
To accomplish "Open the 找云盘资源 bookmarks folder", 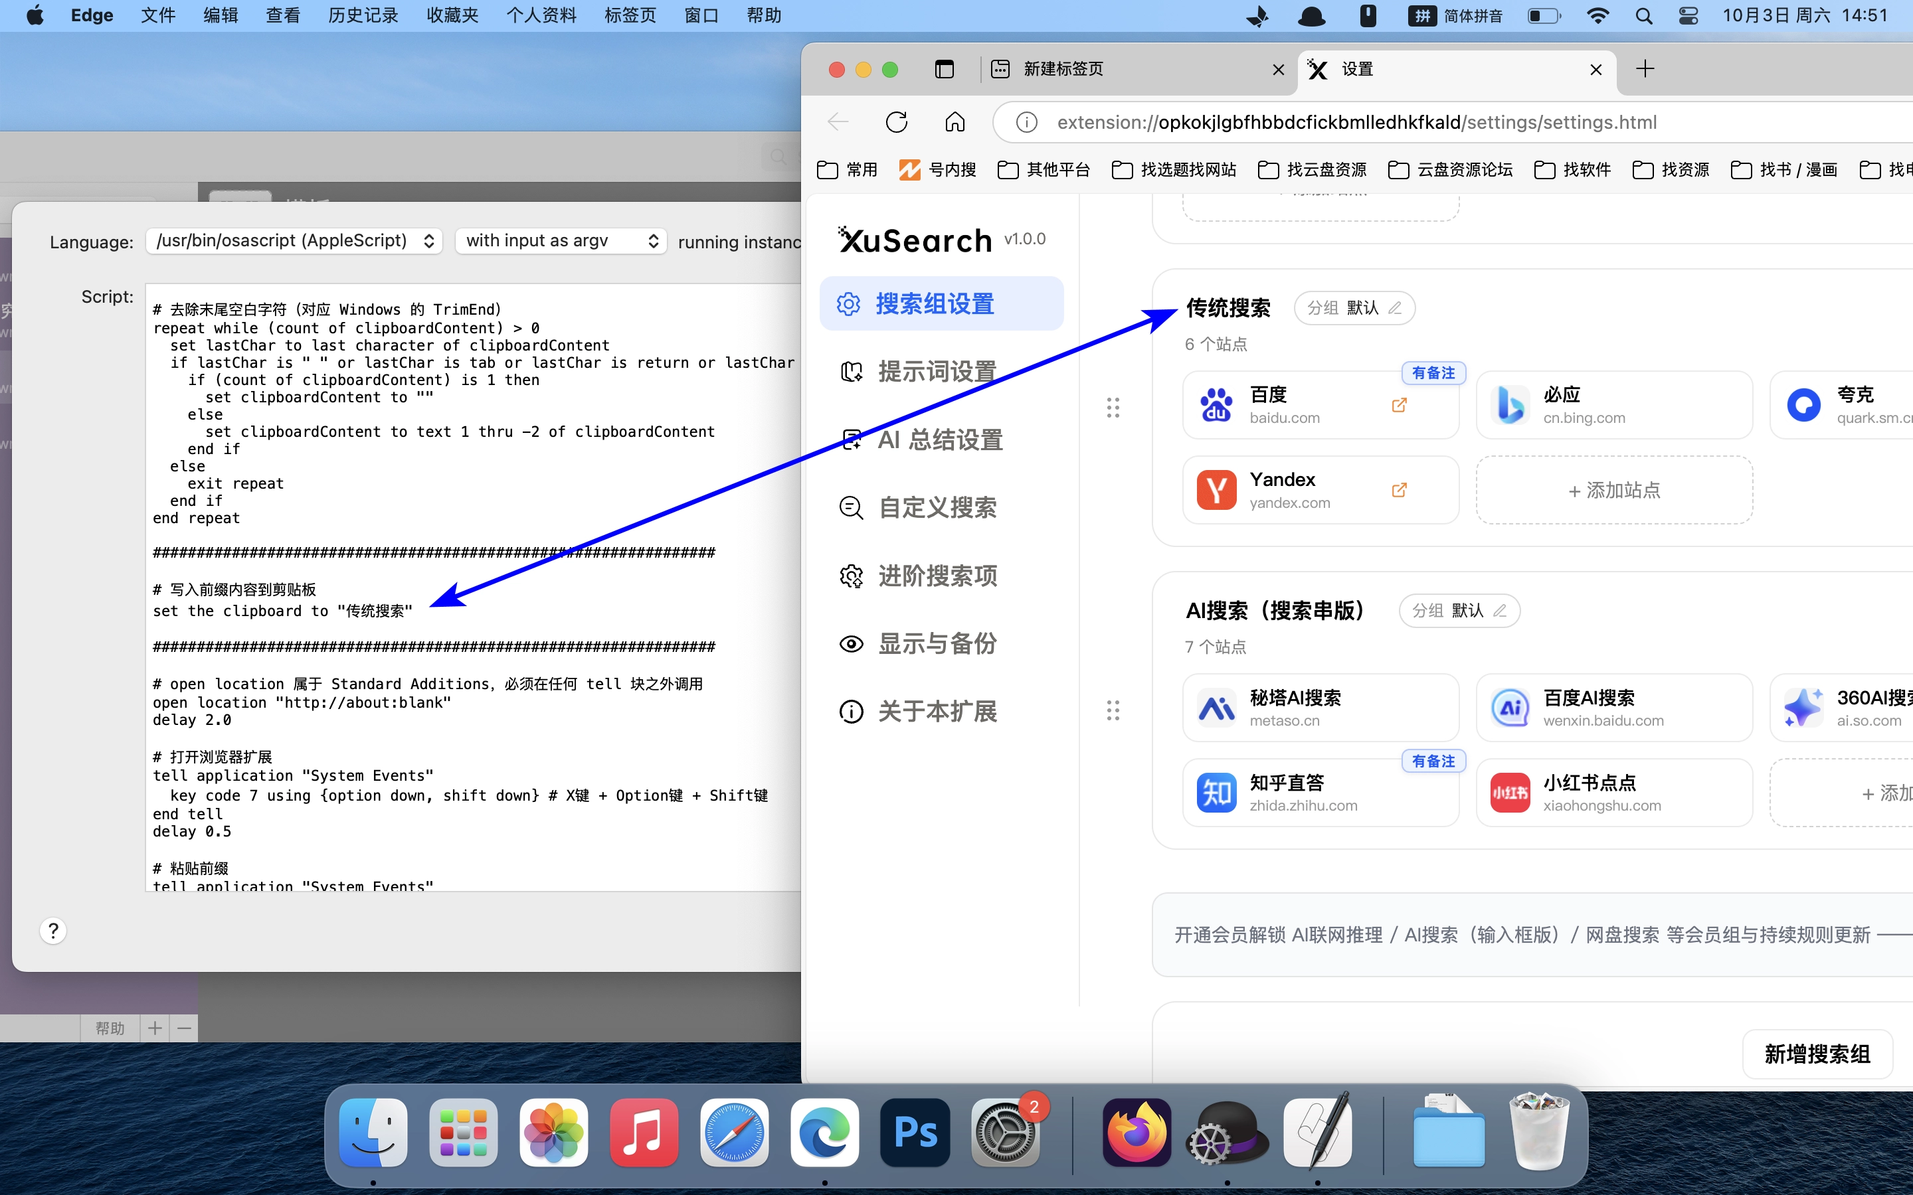I will coord(1311,169).
